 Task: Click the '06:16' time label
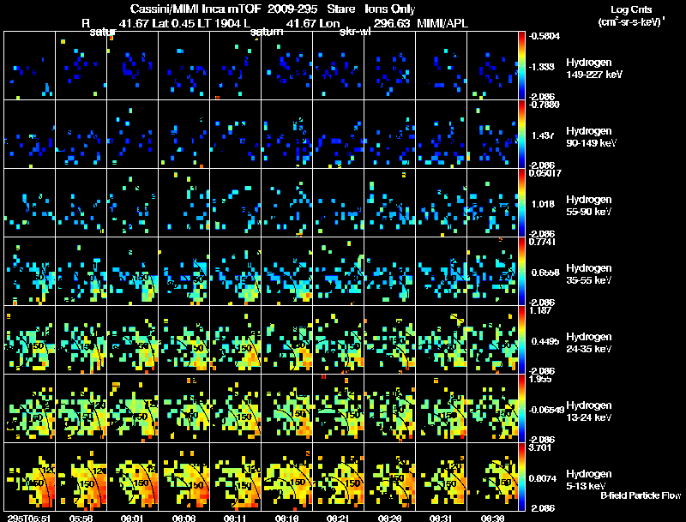coord(286,518)
